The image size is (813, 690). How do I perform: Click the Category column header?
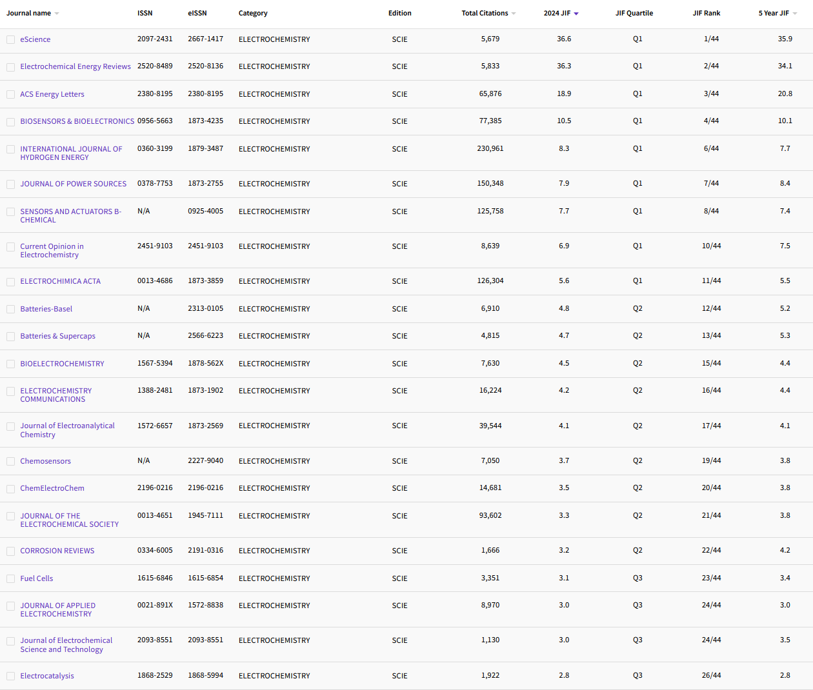[x=253, y=13]
